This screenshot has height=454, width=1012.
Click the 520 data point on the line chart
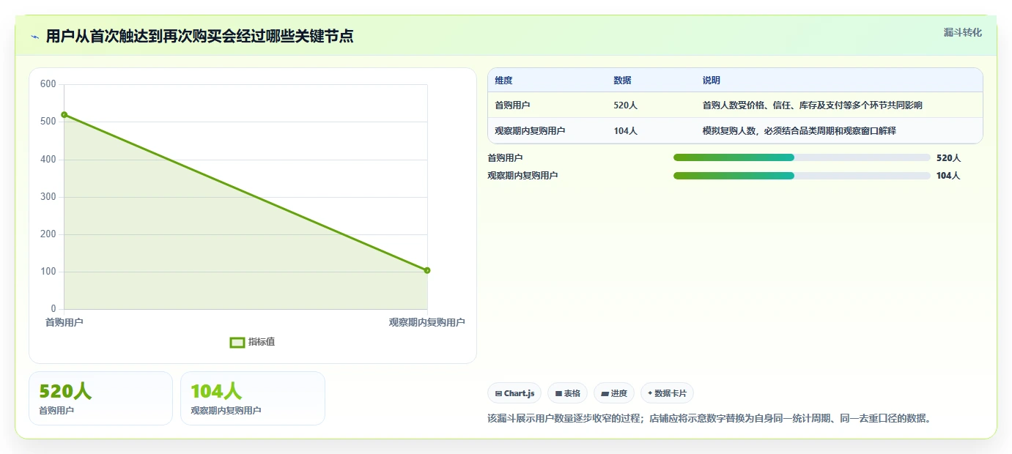point(64,114)
